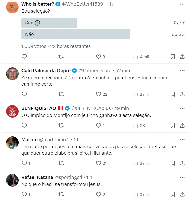The width and height of the screenshot is (188, 200).
Task: Like the Who is better? poll post
Action: click(x=99, y=57)
